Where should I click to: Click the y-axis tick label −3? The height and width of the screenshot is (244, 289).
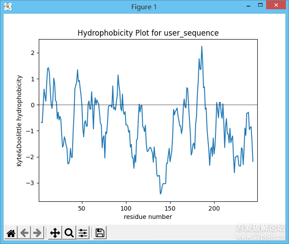click(30, 183)
